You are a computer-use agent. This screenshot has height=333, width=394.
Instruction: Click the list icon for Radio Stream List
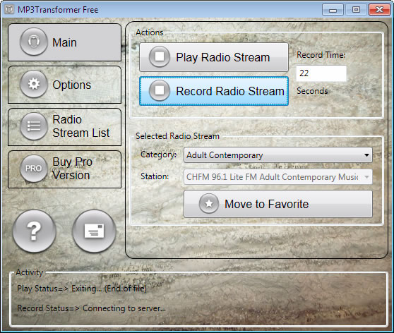(34, 126)
